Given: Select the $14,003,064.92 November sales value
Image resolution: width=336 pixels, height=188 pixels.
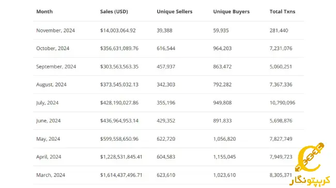Looking at the screenshot, I should click(x=118, y=30).
